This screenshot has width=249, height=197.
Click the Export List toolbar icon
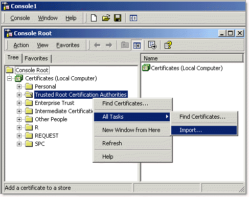tap(152, 45)
